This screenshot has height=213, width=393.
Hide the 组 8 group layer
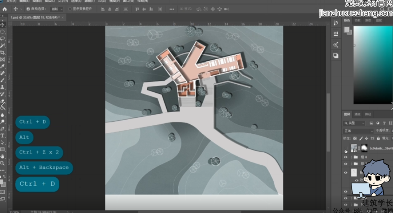coord(346,157)
